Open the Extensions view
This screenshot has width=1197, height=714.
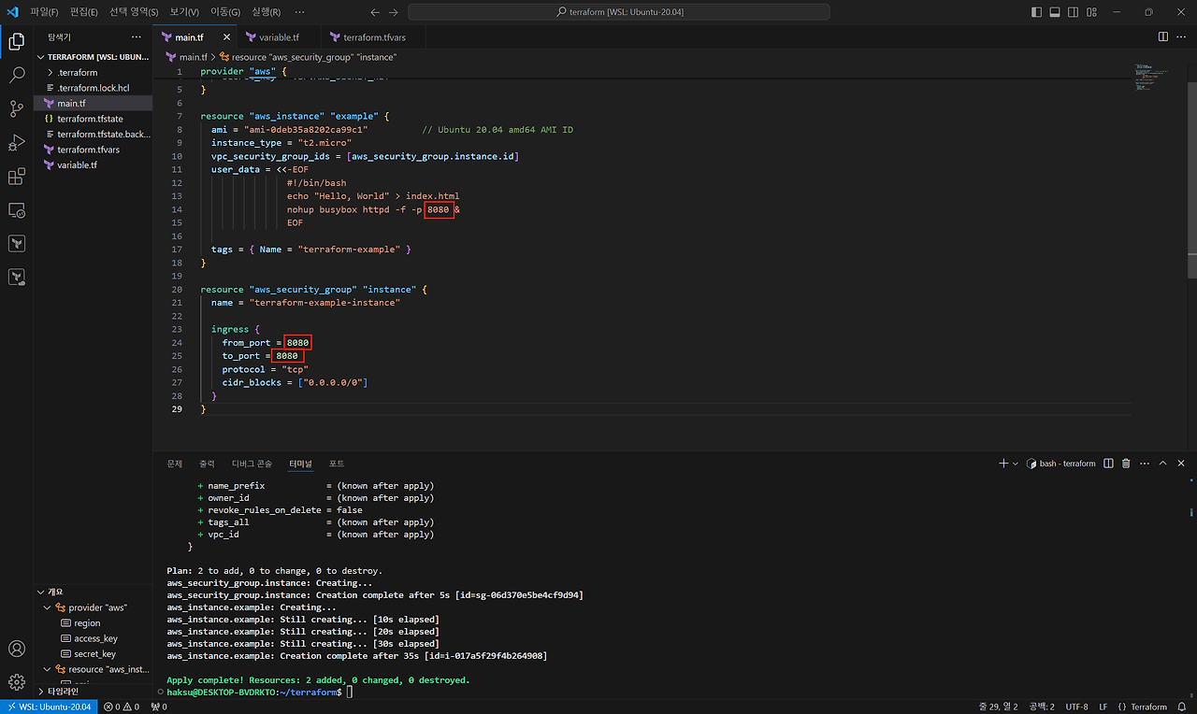click(16, 177)
